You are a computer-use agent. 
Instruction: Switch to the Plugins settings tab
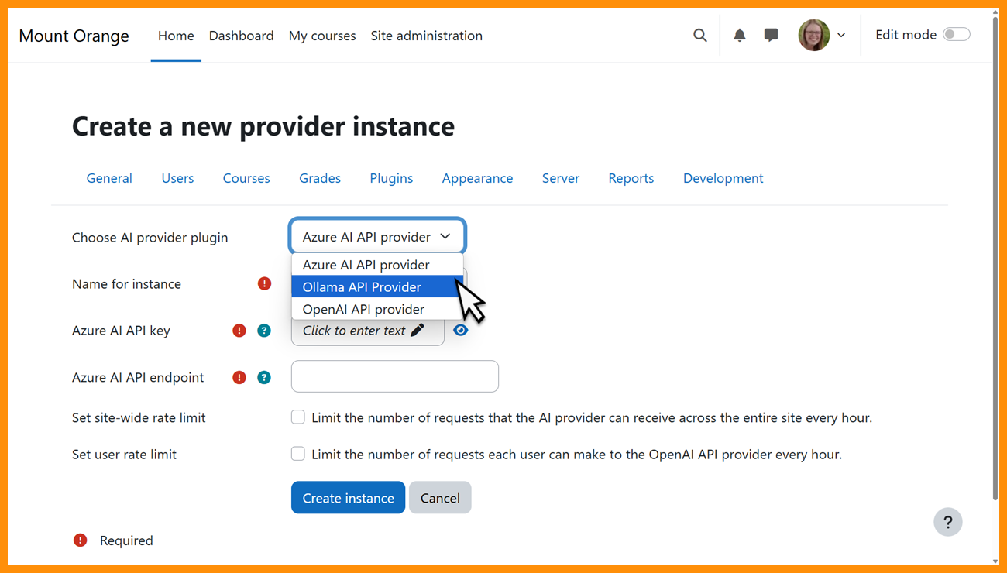pyautogui.click(x=390, y=178)
